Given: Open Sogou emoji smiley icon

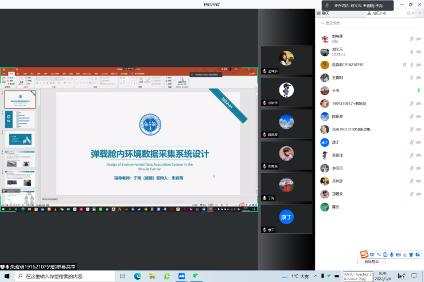Looking at the screenshot, I should pos(385,254).
